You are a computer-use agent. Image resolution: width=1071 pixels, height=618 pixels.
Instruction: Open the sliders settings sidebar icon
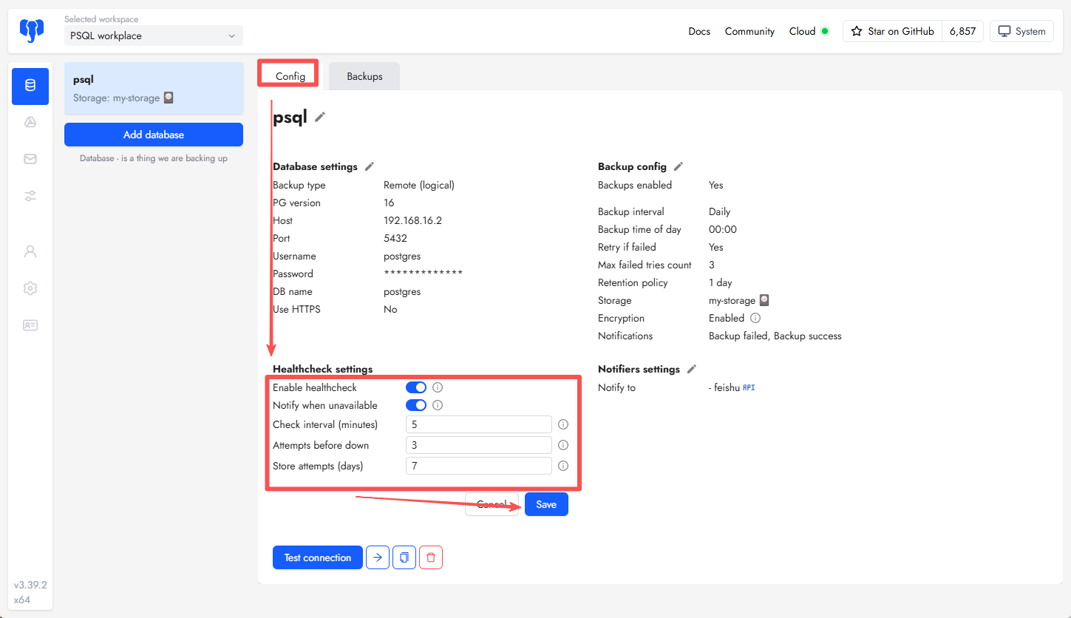[30, 196]
